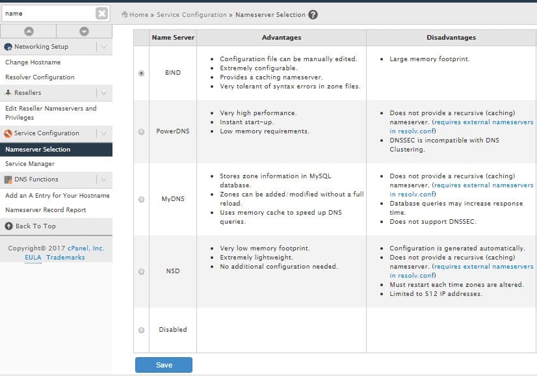Click Networking Setup section header
Image resolution: width=537 pixels, height=376 pixels.
tap(56, 47)
